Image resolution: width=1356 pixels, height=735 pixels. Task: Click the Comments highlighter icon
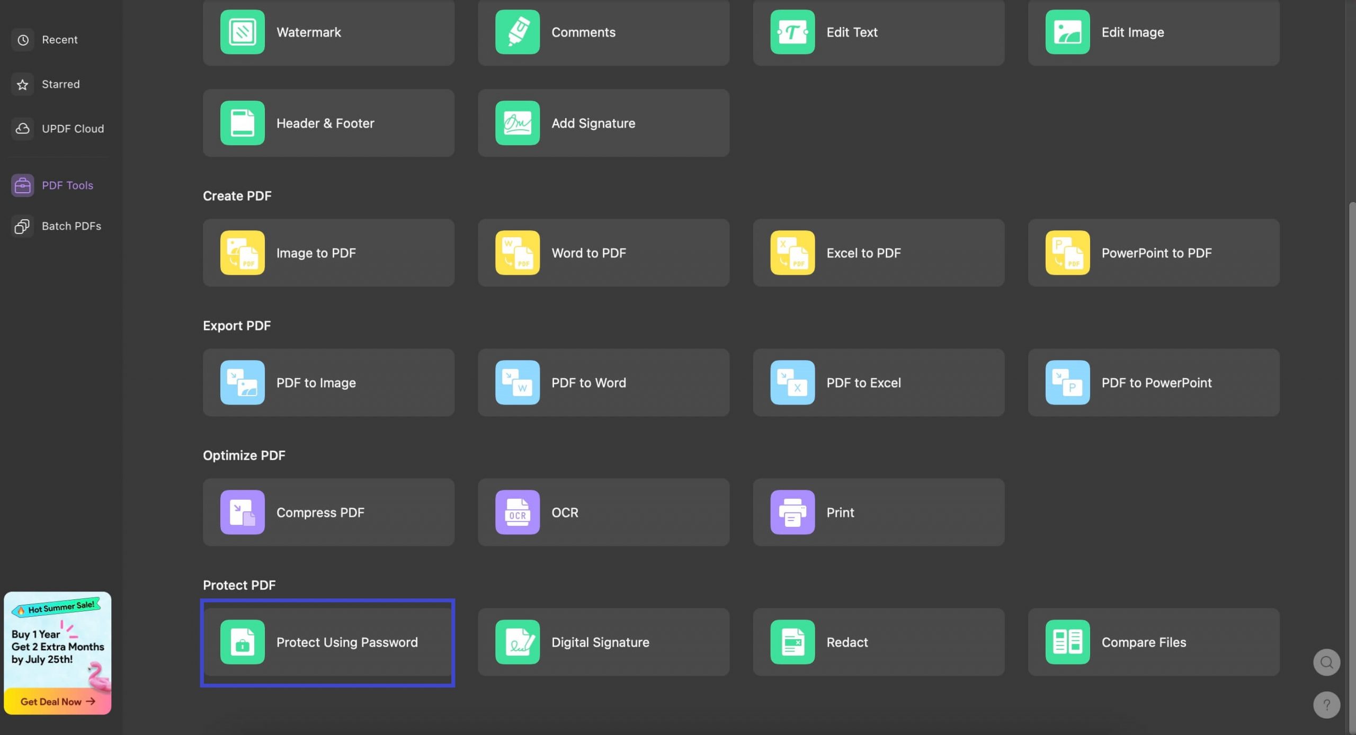coord(517,32)
